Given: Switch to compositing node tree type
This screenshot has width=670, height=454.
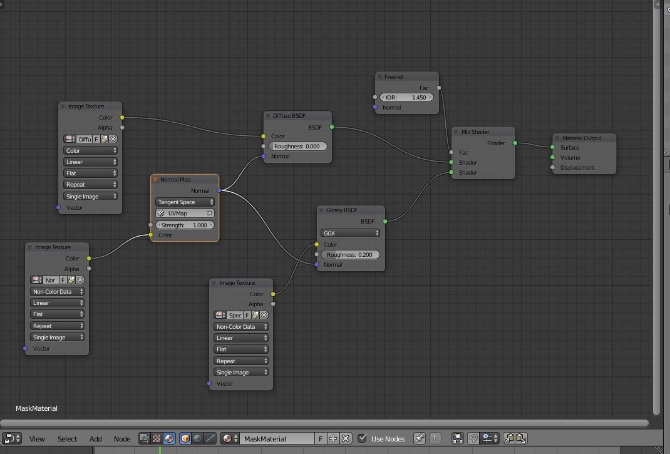Looking at the screenshot, I should point(145,438).
